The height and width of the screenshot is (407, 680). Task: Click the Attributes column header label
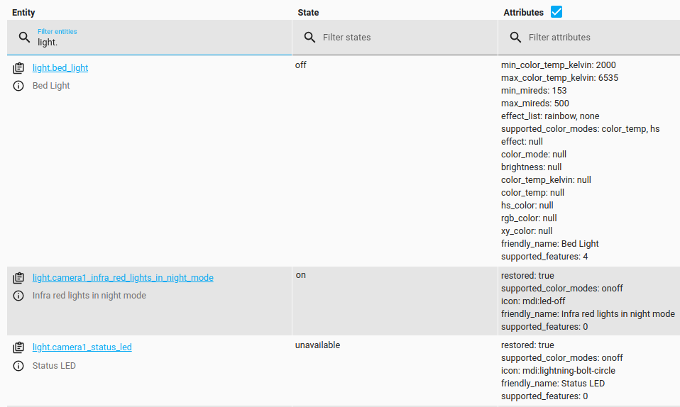(523, 13)
